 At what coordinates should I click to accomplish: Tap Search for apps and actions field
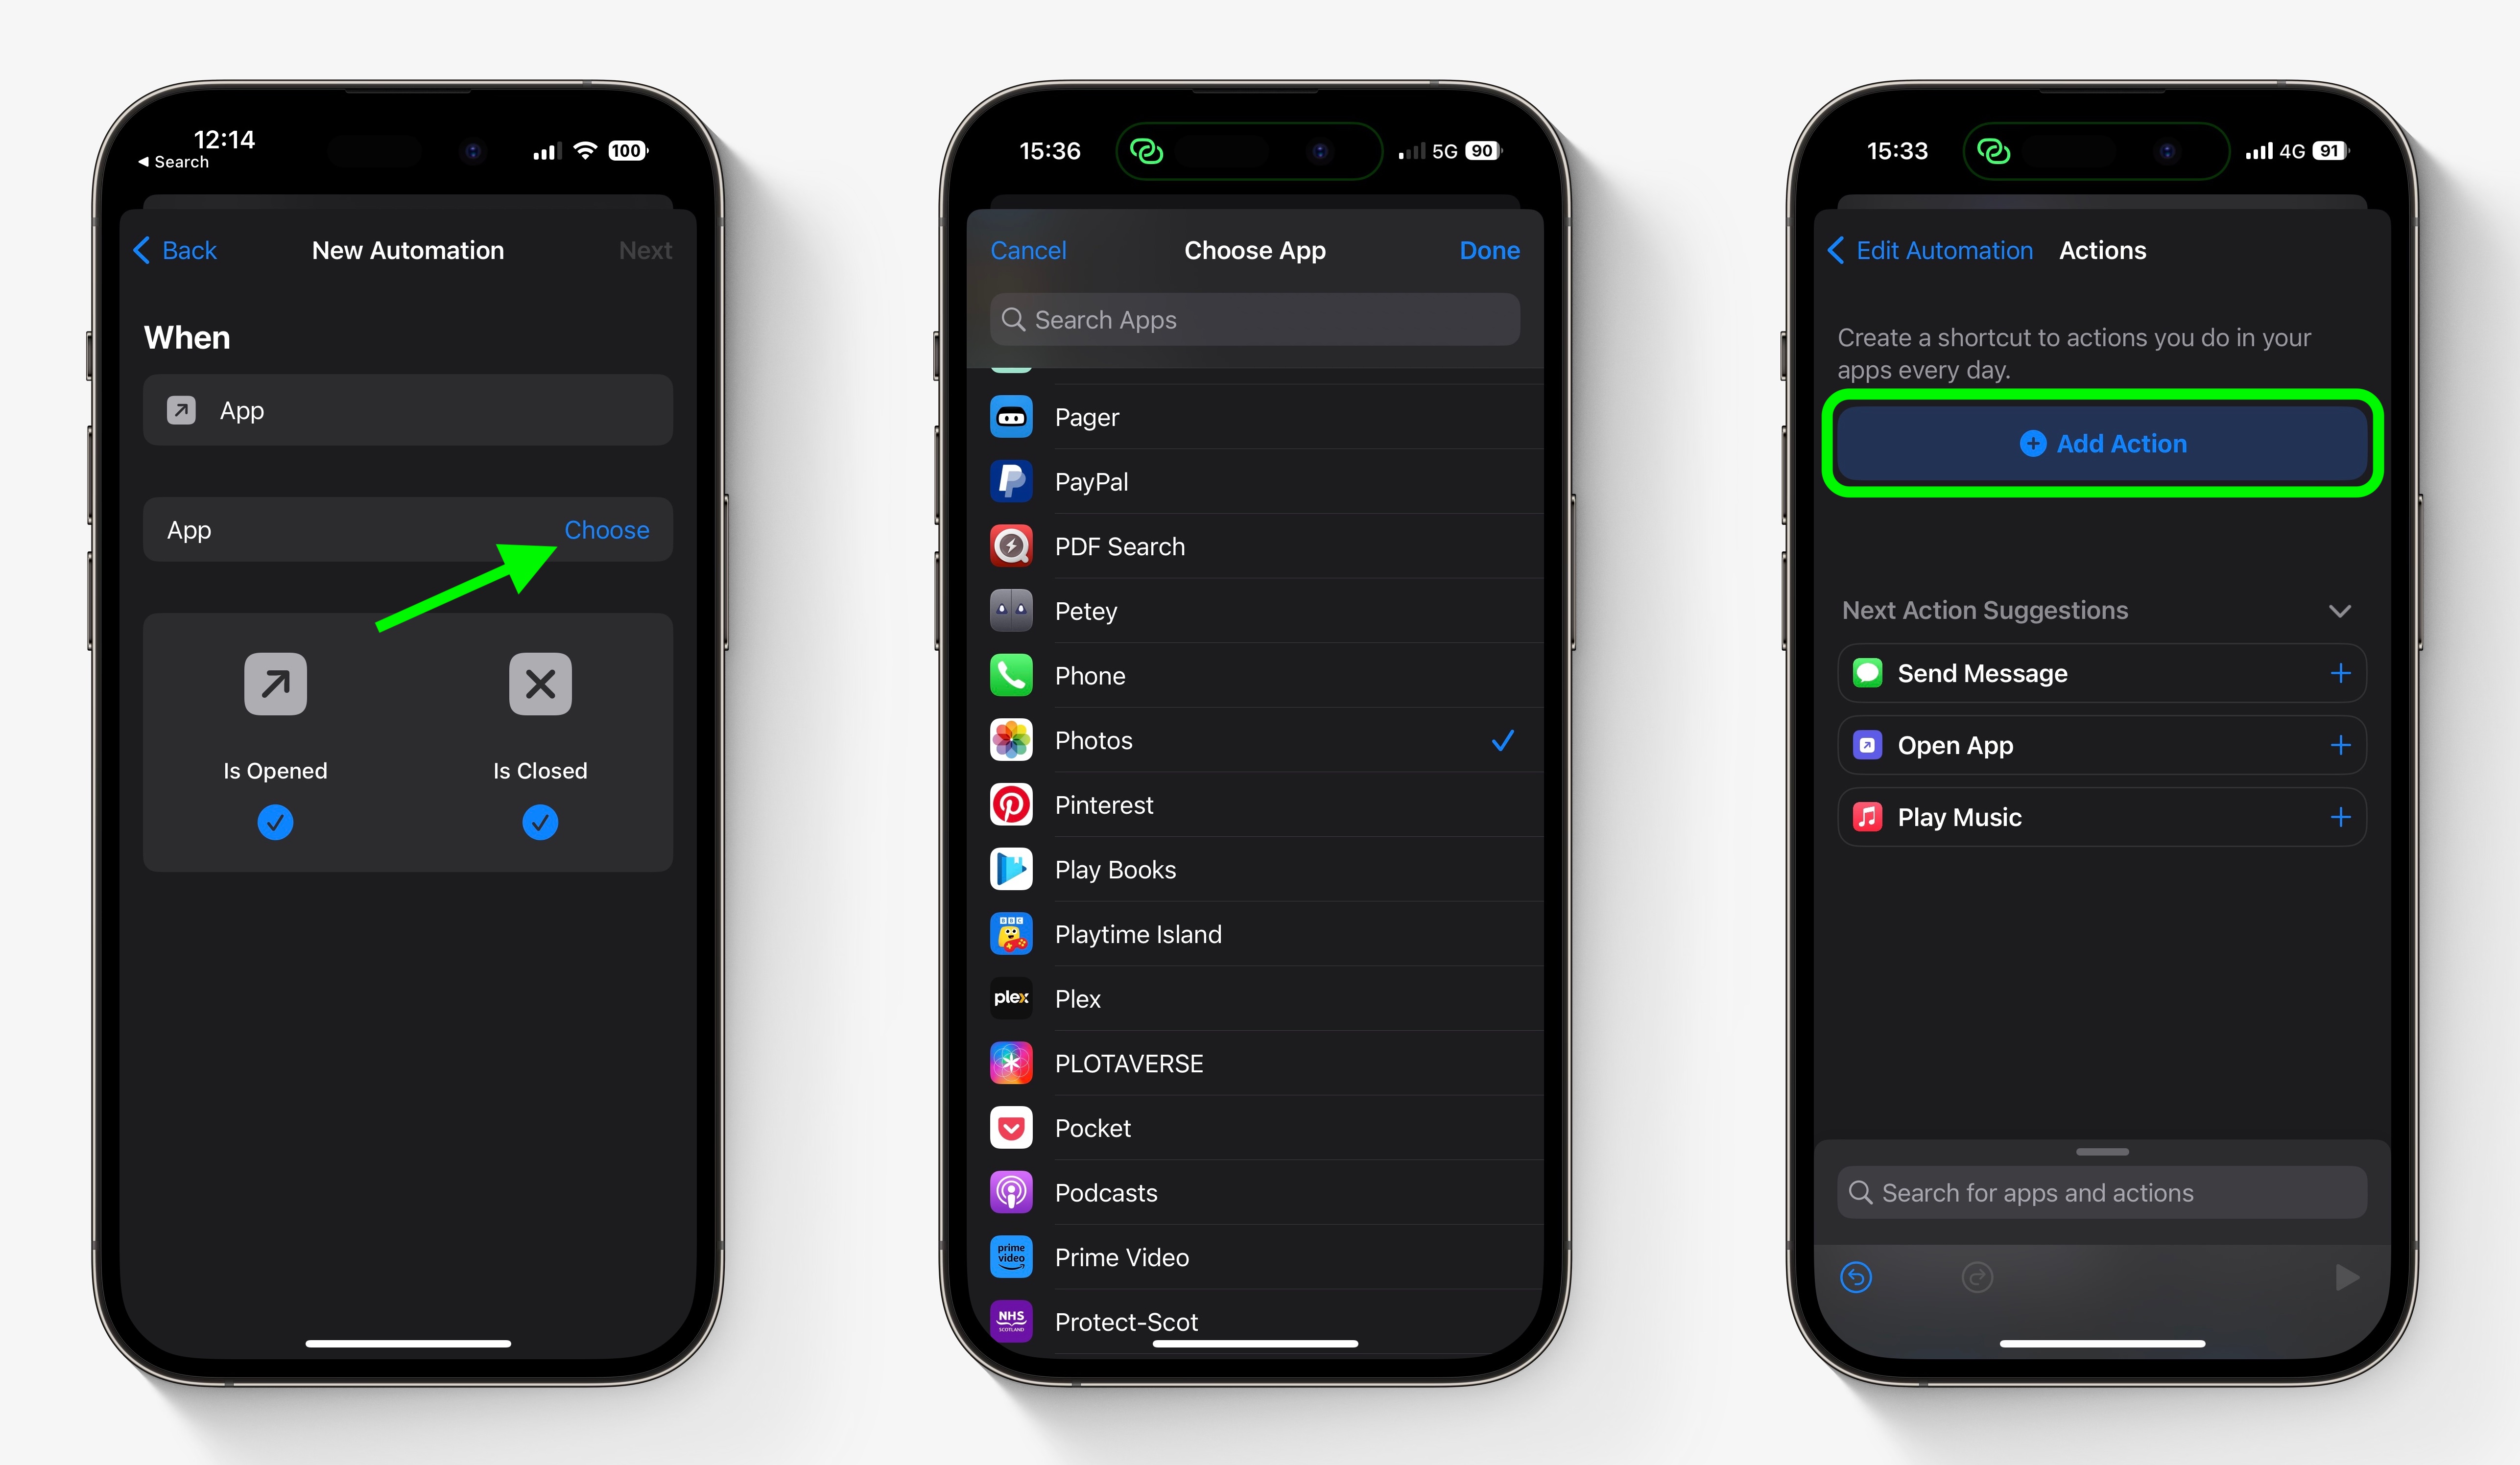(x=2100, y=1193)
